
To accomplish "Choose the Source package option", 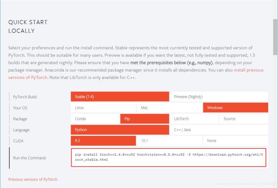I will tap(243, 119).
